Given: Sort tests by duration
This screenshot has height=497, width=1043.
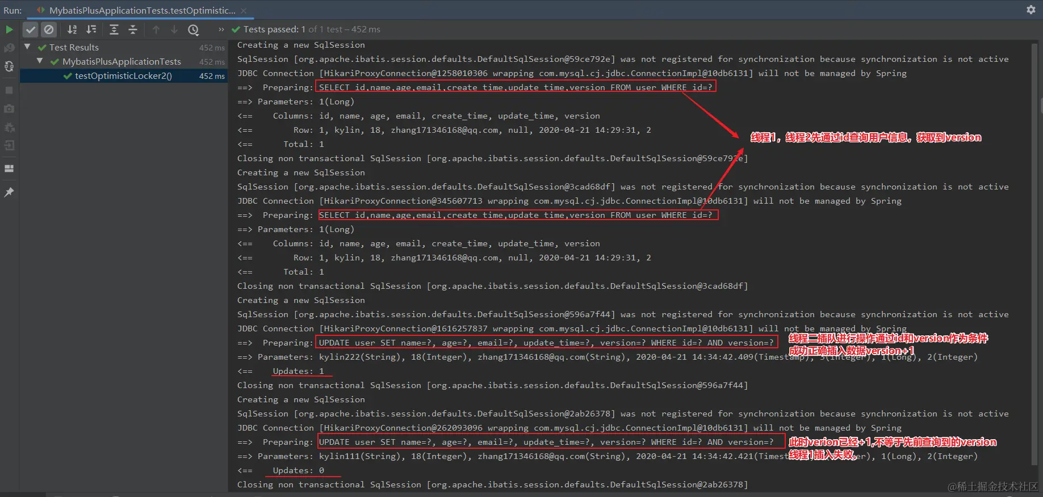Looking at the screenshot, I should (x=91, y=30).
